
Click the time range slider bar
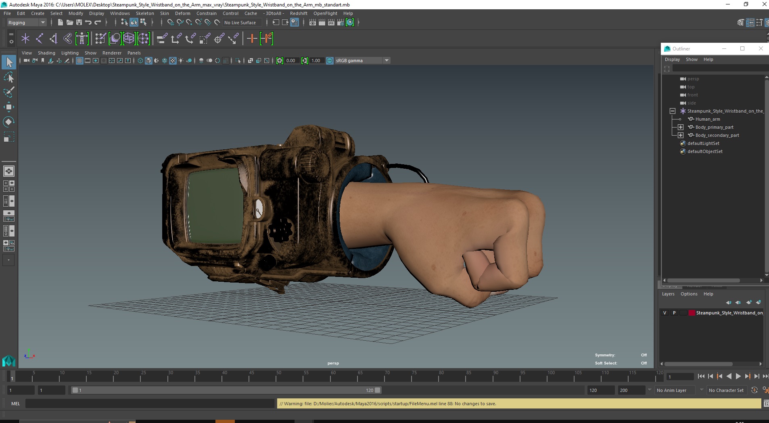[226, 390]
